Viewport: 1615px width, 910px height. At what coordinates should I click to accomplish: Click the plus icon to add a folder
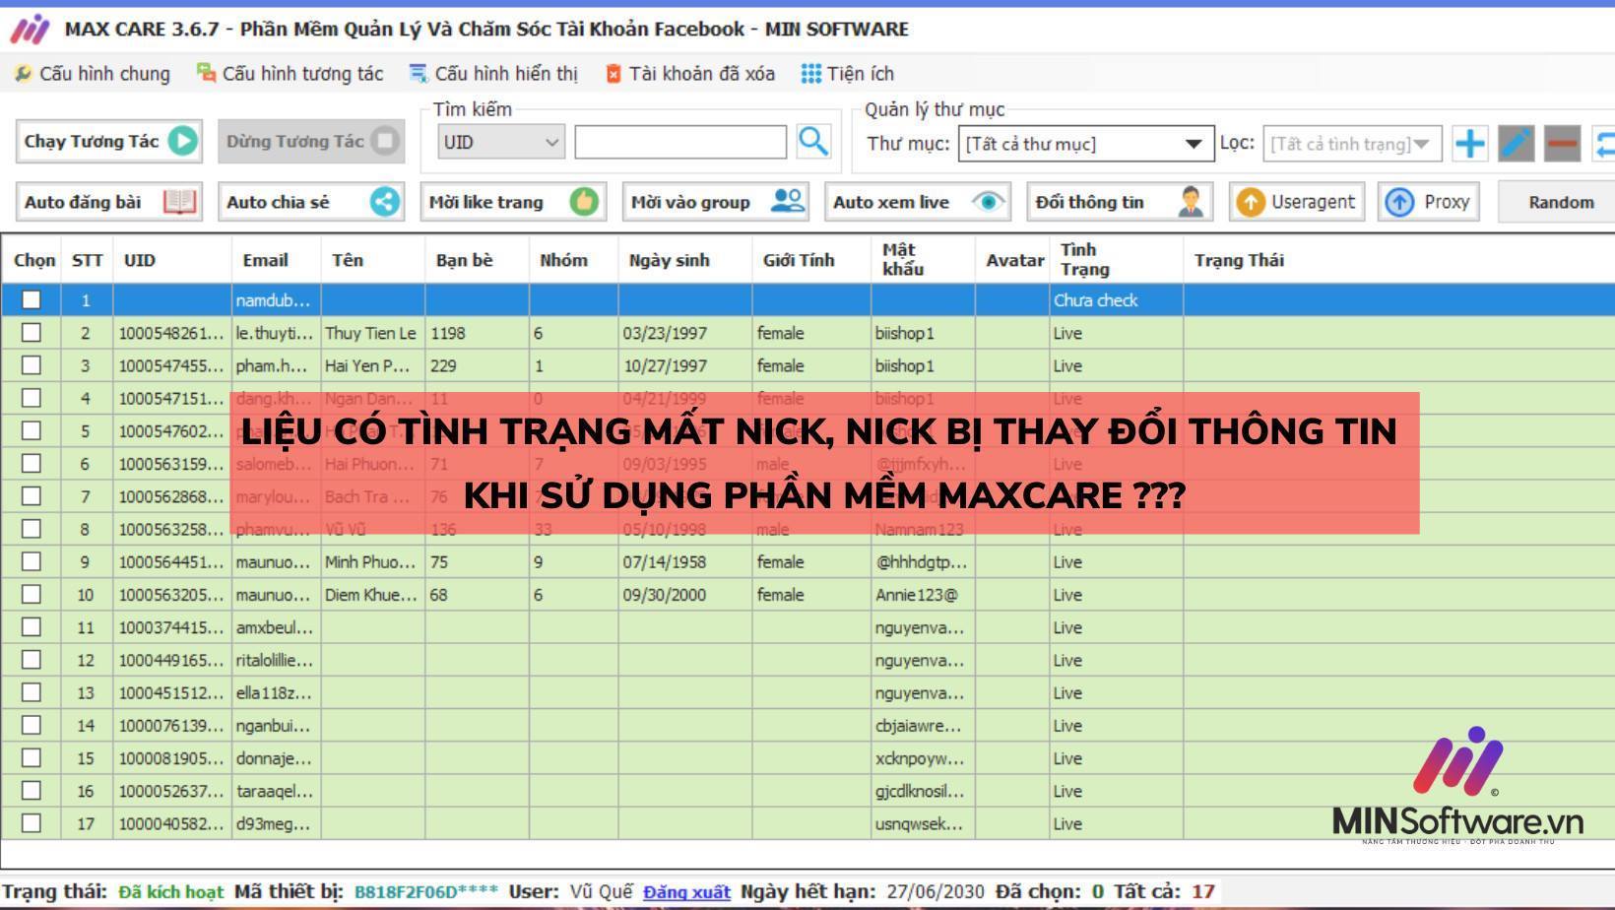click(x=1469, y=143)
